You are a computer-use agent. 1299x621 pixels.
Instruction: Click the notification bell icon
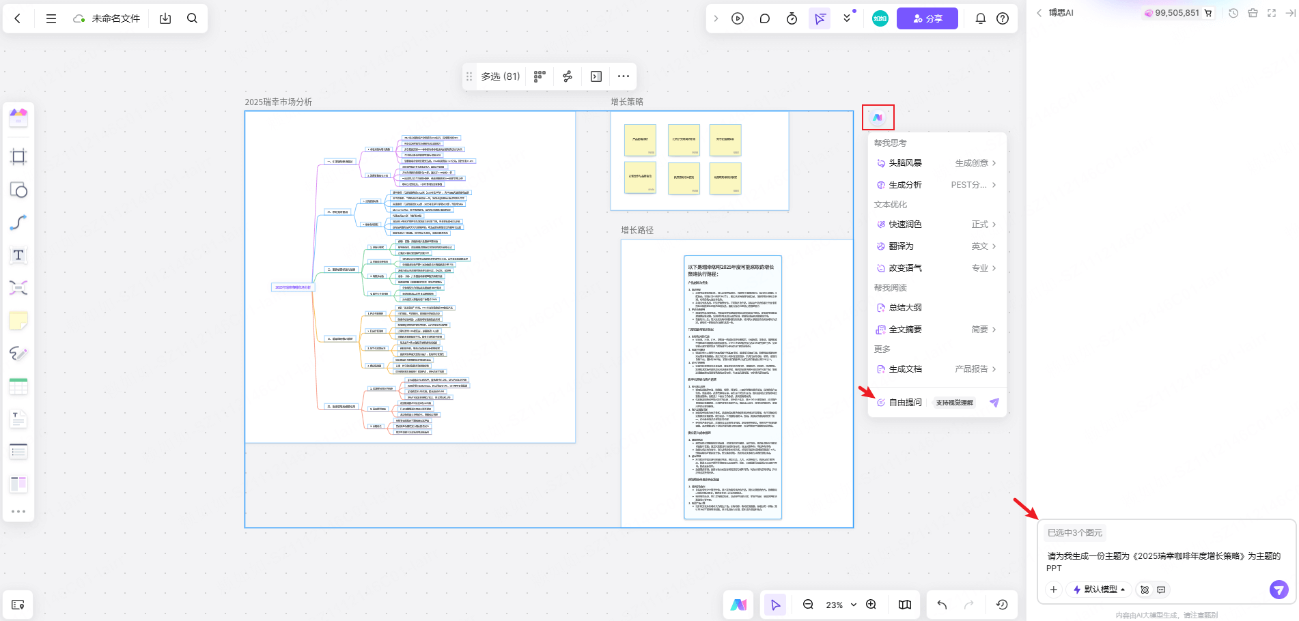click(x=980, y=19)
